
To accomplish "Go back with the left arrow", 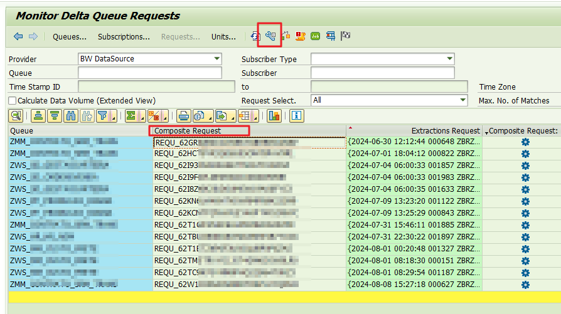I will pos(18,36).
